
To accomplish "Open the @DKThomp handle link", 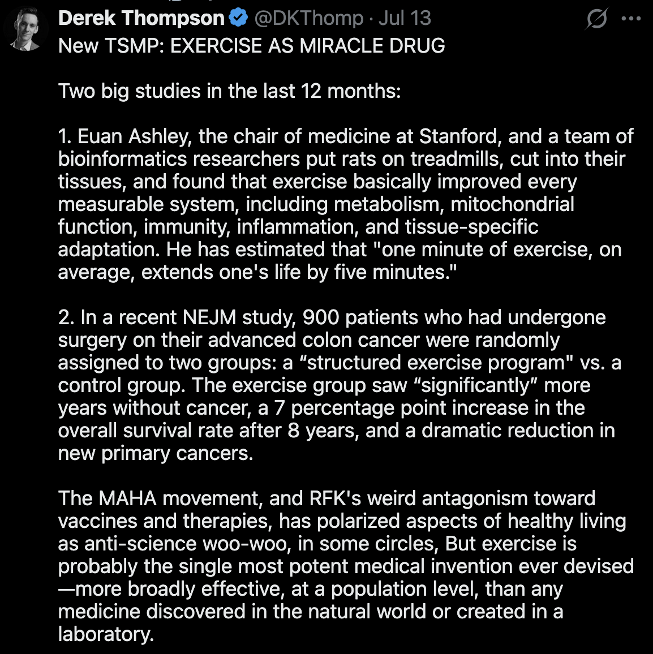I will (x=308, y=18).
